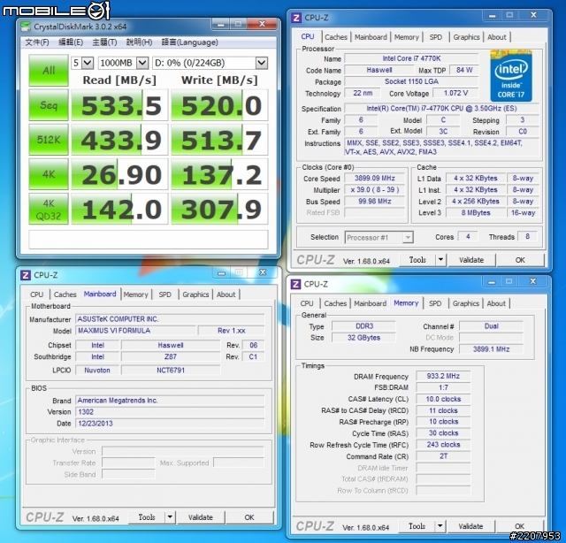The width and height of the screenshot is (566, 543).
Task: Open SPD tab in Memory window
Action: click(435, 303)
